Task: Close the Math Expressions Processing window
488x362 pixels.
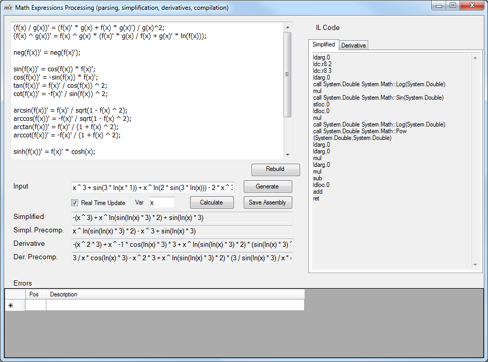Action: click(x=472, y=6)
